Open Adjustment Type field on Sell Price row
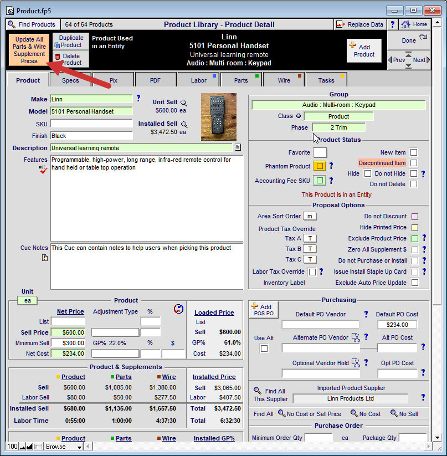The image size is (447, 456). click(115, 332)
